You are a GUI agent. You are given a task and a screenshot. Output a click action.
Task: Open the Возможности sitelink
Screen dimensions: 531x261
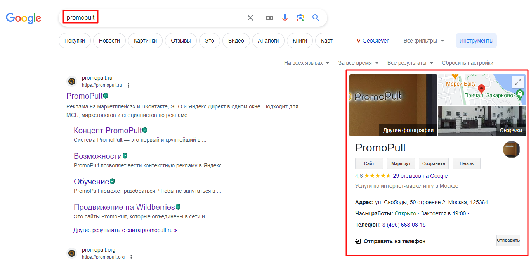[98, 156]
